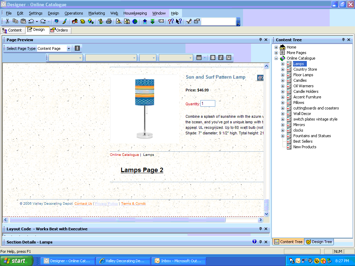Click the Quantity input field
Image resolution: width=355 pixels, height=266 pixels.
tap(208, 104)
